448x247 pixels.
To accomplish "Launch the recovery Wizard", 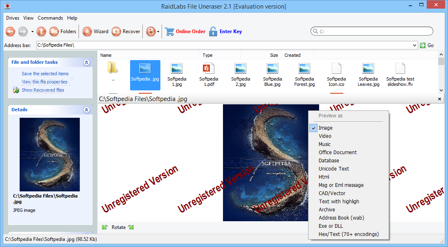I will [x=95, y=31].
